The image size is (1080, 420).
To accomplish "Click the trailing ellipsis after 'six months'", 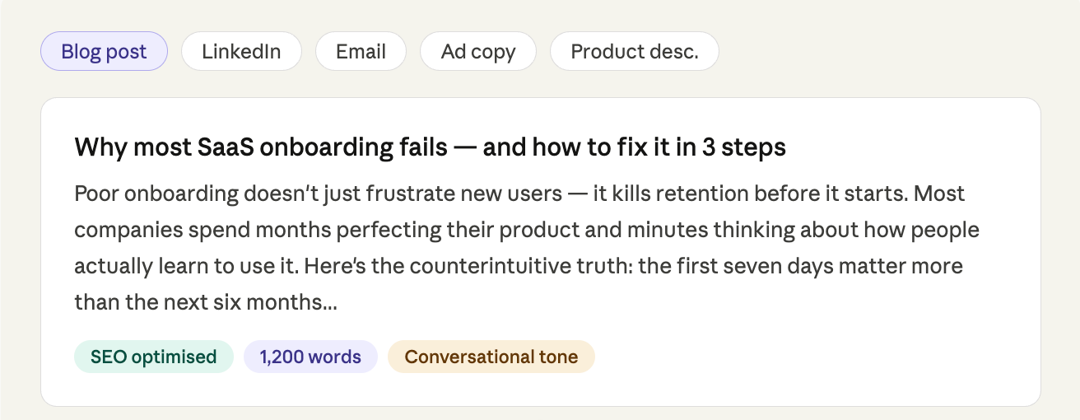I will (330, 304).
